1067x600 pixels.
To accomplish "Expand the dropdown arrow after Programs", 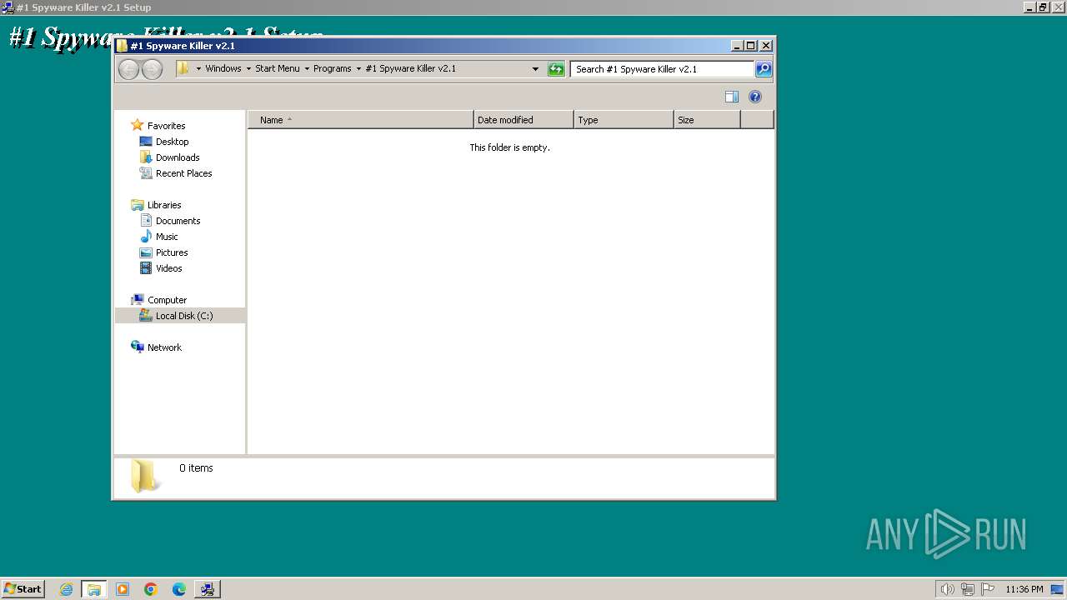I will coord(358,69).
